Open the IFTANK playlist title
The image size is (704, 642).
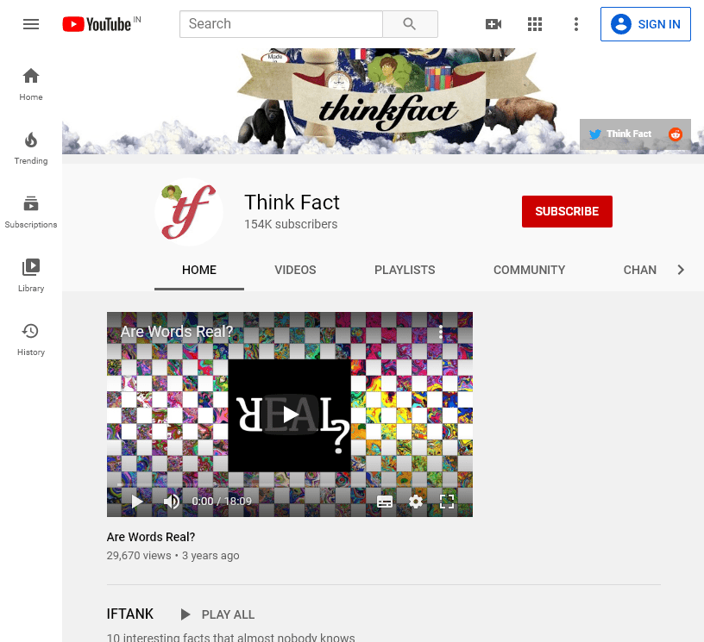point(129,614)
